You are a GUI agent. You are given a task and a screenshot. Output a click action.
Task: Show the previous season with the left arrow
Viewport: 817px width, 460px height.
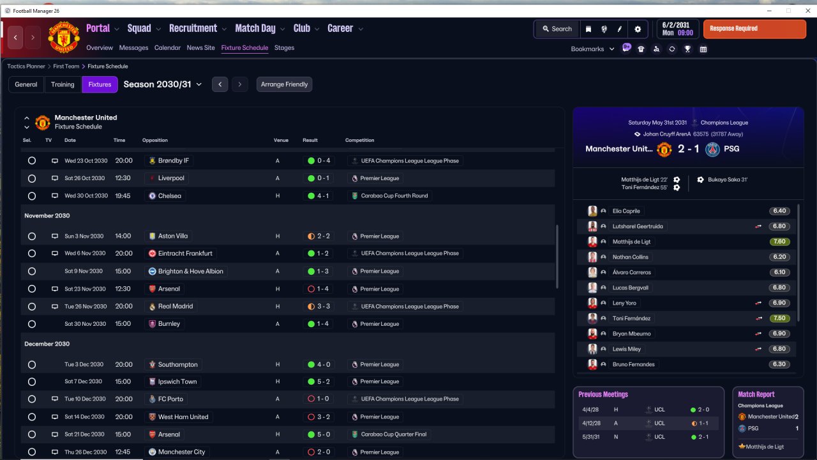(x=220, y=84)
